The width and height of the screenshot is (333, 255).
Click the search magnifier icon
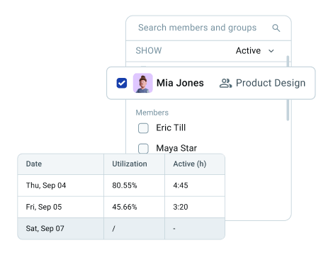click(276, 28)
